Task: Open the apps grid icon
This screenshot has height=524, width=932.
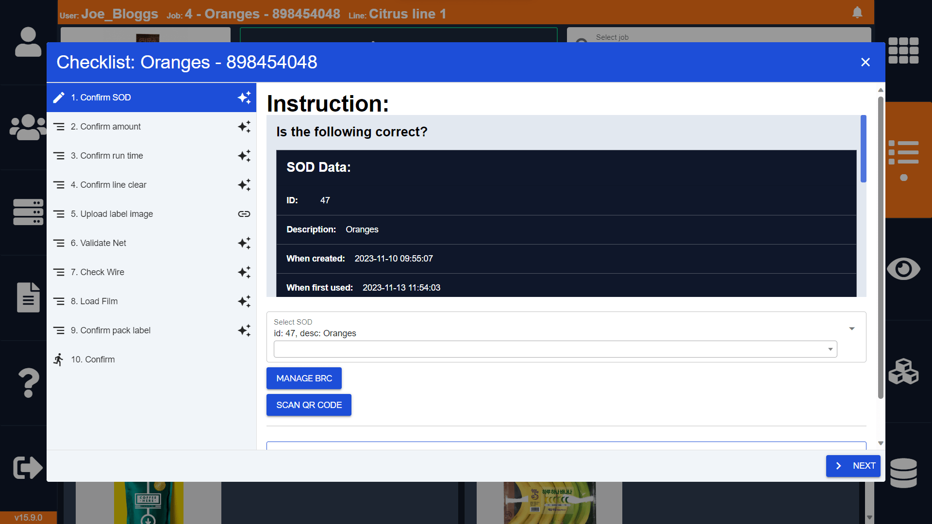Action: pyautogui.click(x=903, y=50)
